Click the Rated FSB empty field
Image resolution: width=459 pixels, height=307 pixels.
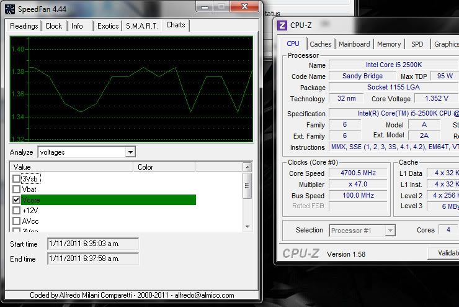click(x=358, y=206)
